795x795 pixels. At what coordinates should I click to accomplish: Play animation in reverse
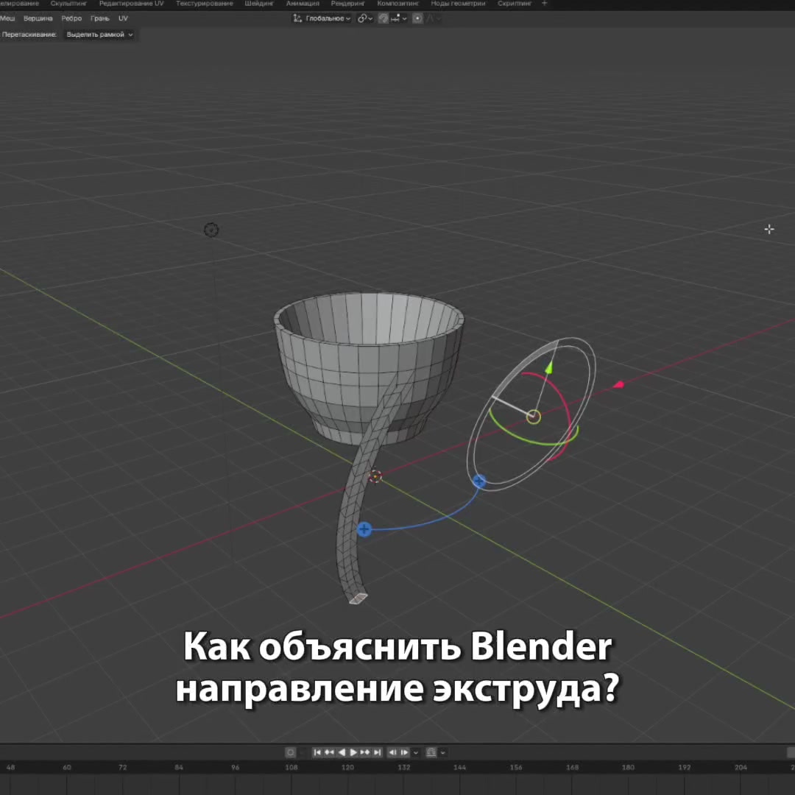[342, 752]
